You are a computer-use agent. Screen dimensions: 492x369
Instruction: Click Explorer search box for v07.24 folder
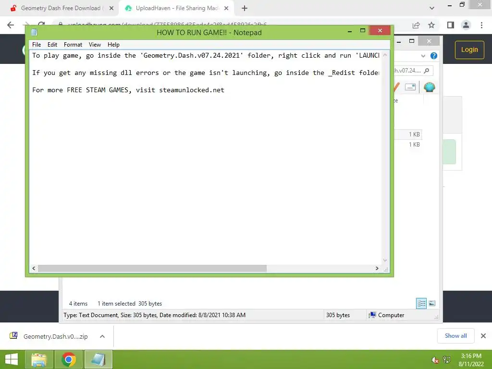click(413, 71)
